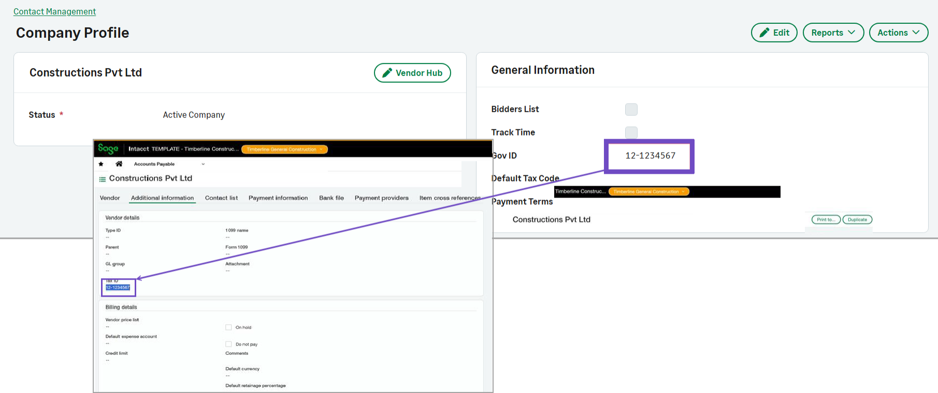Click the favorites star icon in Intacct

tap(101, 164)
